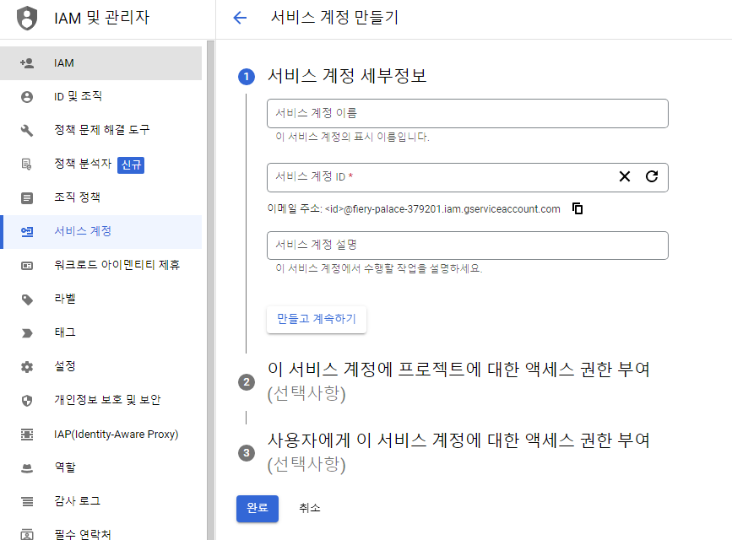Click the 서비스 계정 세부정보 step heading
Image resolution: width=732 pixels, height=540 pixels.
(347, 76)
